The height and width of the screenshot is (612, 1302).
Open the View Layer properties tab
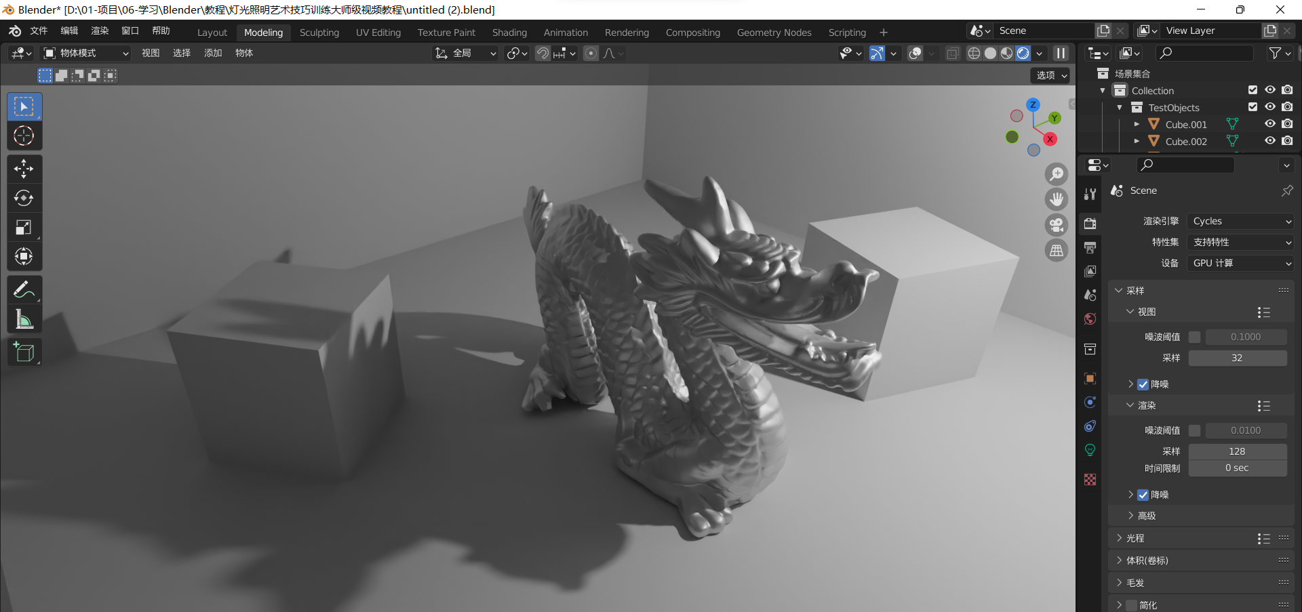point(1090,271)
